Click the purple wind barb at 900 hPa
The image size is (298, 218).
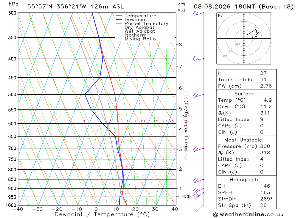click(x=198, y=190)
